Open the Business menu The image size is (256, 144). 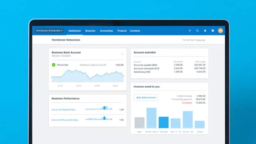[90, 31]
